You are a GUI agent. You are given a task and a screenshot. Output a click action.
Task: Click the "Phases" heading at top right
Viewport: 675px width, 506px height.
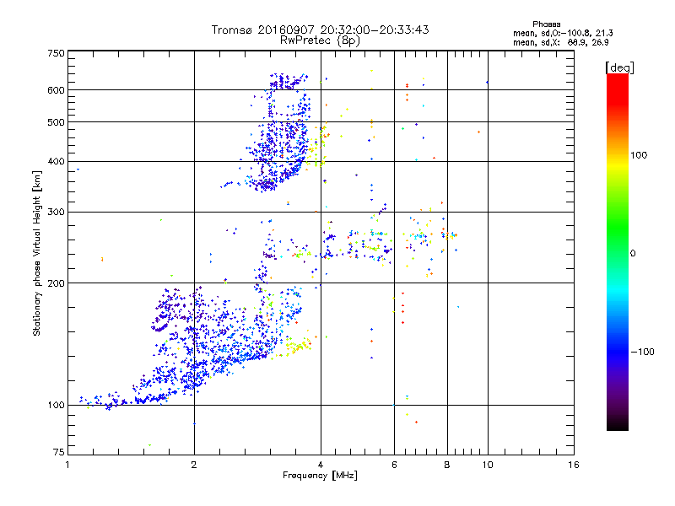click(x=546, y=24)
